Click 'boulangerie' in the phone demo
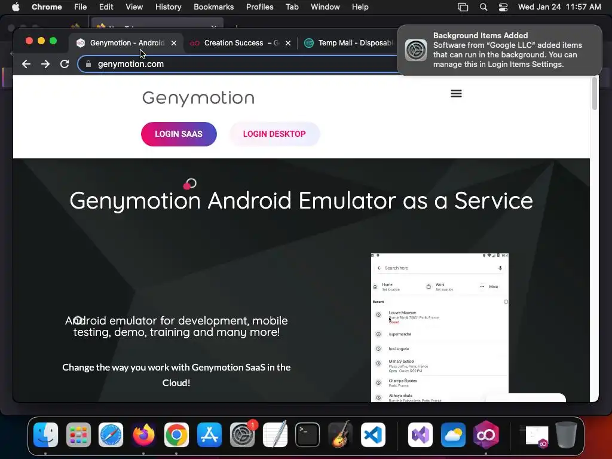The width and height of the screenshot is (612, 459). (x=399, y=348)
